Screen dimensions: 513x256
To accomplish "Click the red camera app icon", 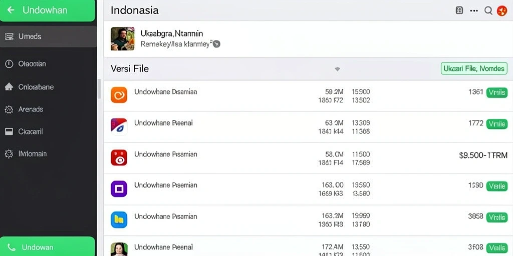I will tap(119, 157).
